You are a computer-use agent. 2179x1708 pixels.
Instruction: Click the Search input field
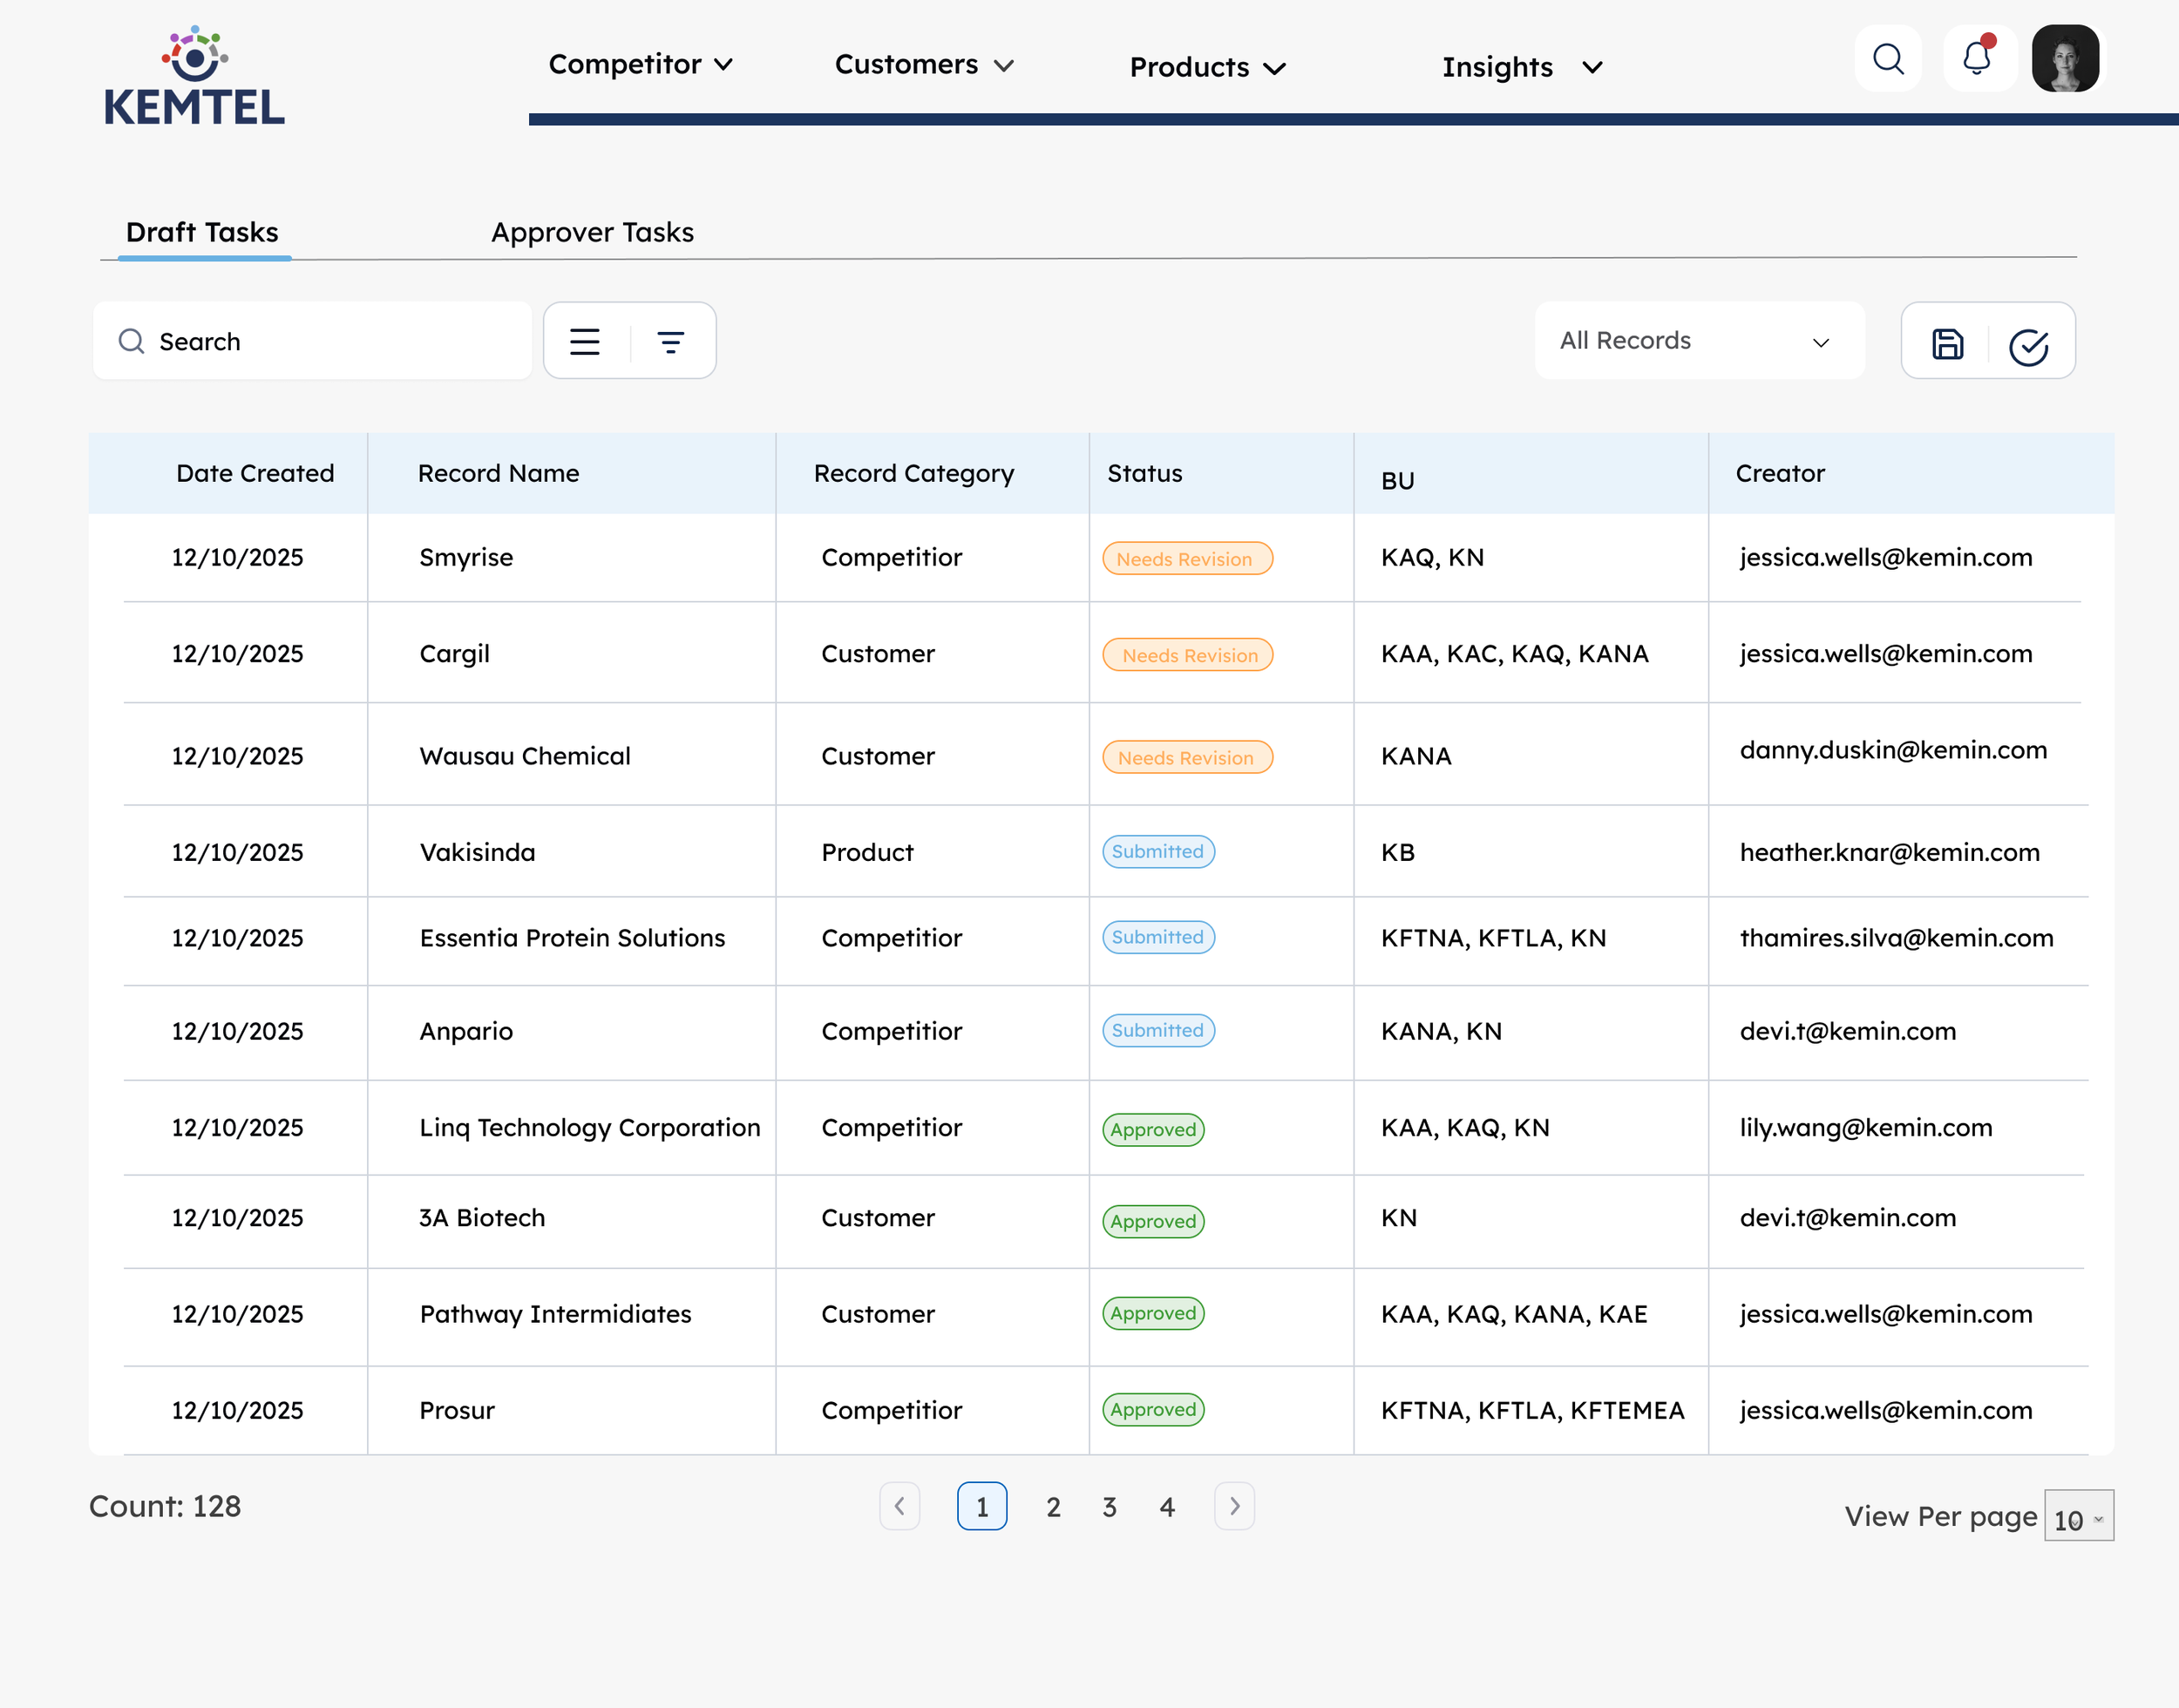click(312, 342)
